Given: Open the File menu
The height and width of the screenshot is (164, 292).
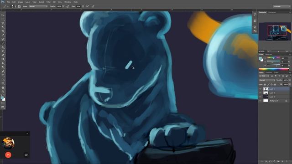Looking at the screenshot, I should coord(8,2).
